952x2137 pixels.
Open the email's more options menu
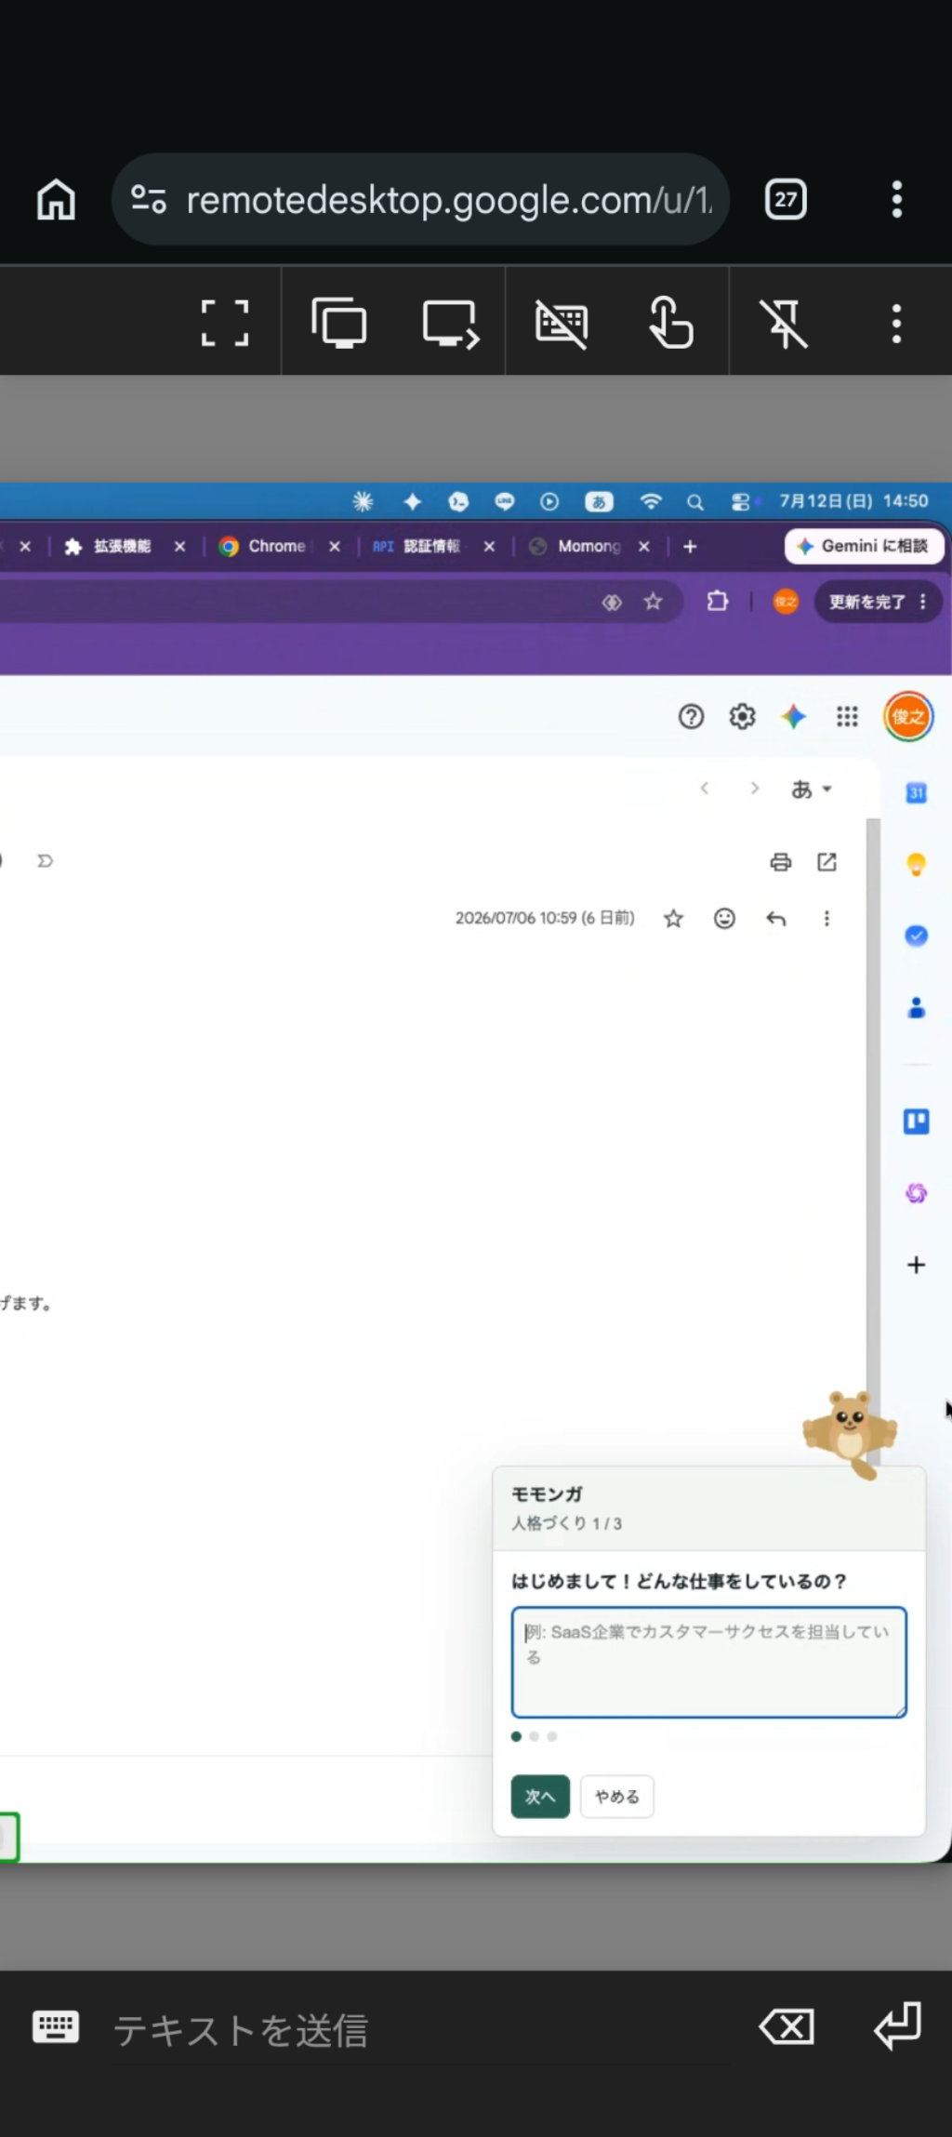click(826, 919)
